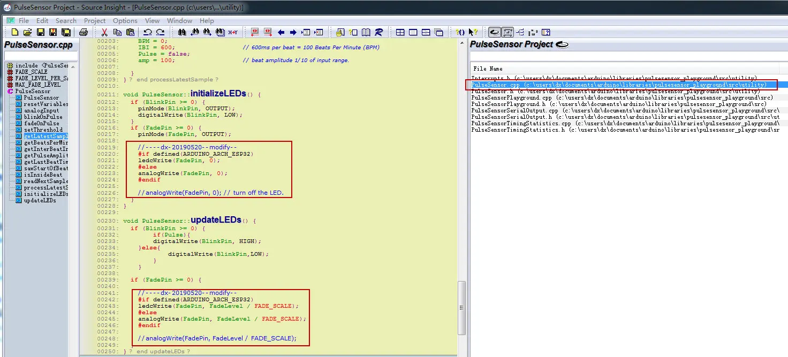
Task: Toggle the Symbol Window button
Action: point(507,32)
